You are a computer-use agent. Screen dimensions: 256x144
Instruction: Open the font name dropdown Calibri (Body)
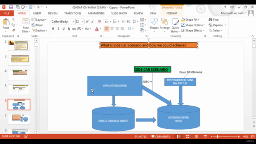click(73, 22)
